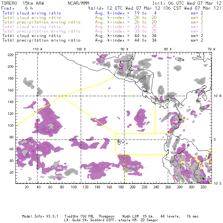223x223 pixels.
Task: Click the "YSU PBL" scheme text
Action: (87, 216)
